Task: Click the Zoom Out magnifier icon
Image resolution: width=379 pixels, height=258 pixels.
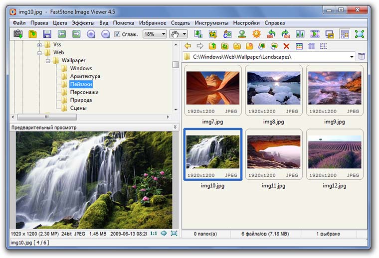Action: [105, 34]
